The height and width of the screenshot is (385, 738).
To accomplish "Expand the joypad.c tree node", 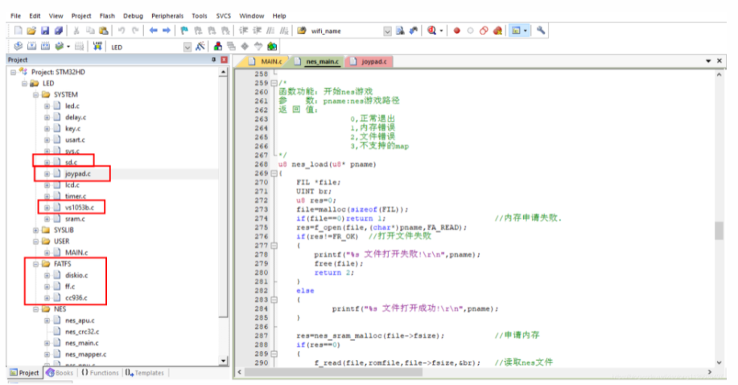I will [x=47, y=173].
